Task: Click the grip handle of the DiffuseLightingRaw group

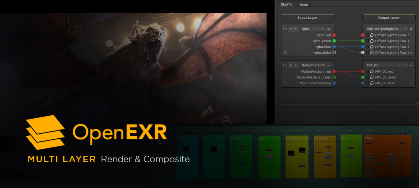Action: tap(411, 53)
